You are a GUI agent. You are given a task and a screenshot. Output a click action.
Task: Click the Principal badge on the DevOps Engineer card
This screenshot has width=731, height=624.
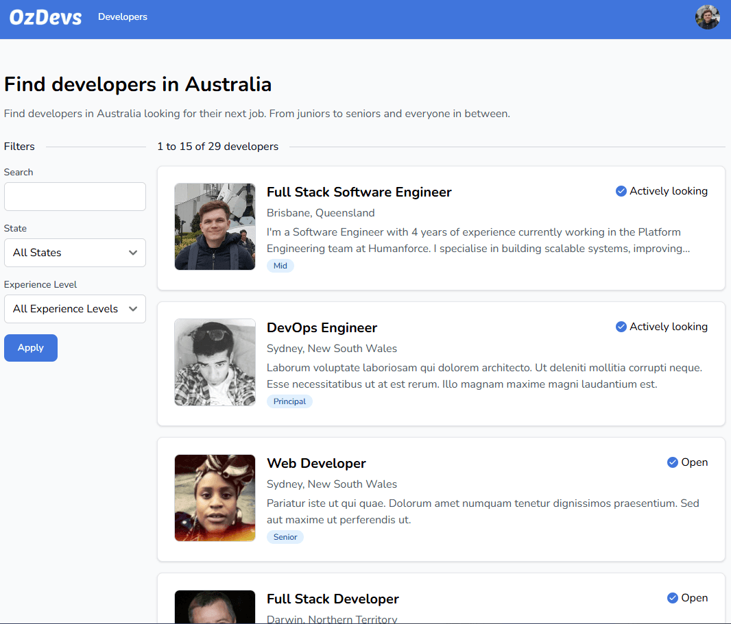point(289,401)
